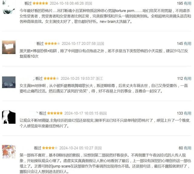Mark the 145-vote review as 有用
Image resolution: width=194 pixels, height=174 pixels.
(x=187, y=44)
